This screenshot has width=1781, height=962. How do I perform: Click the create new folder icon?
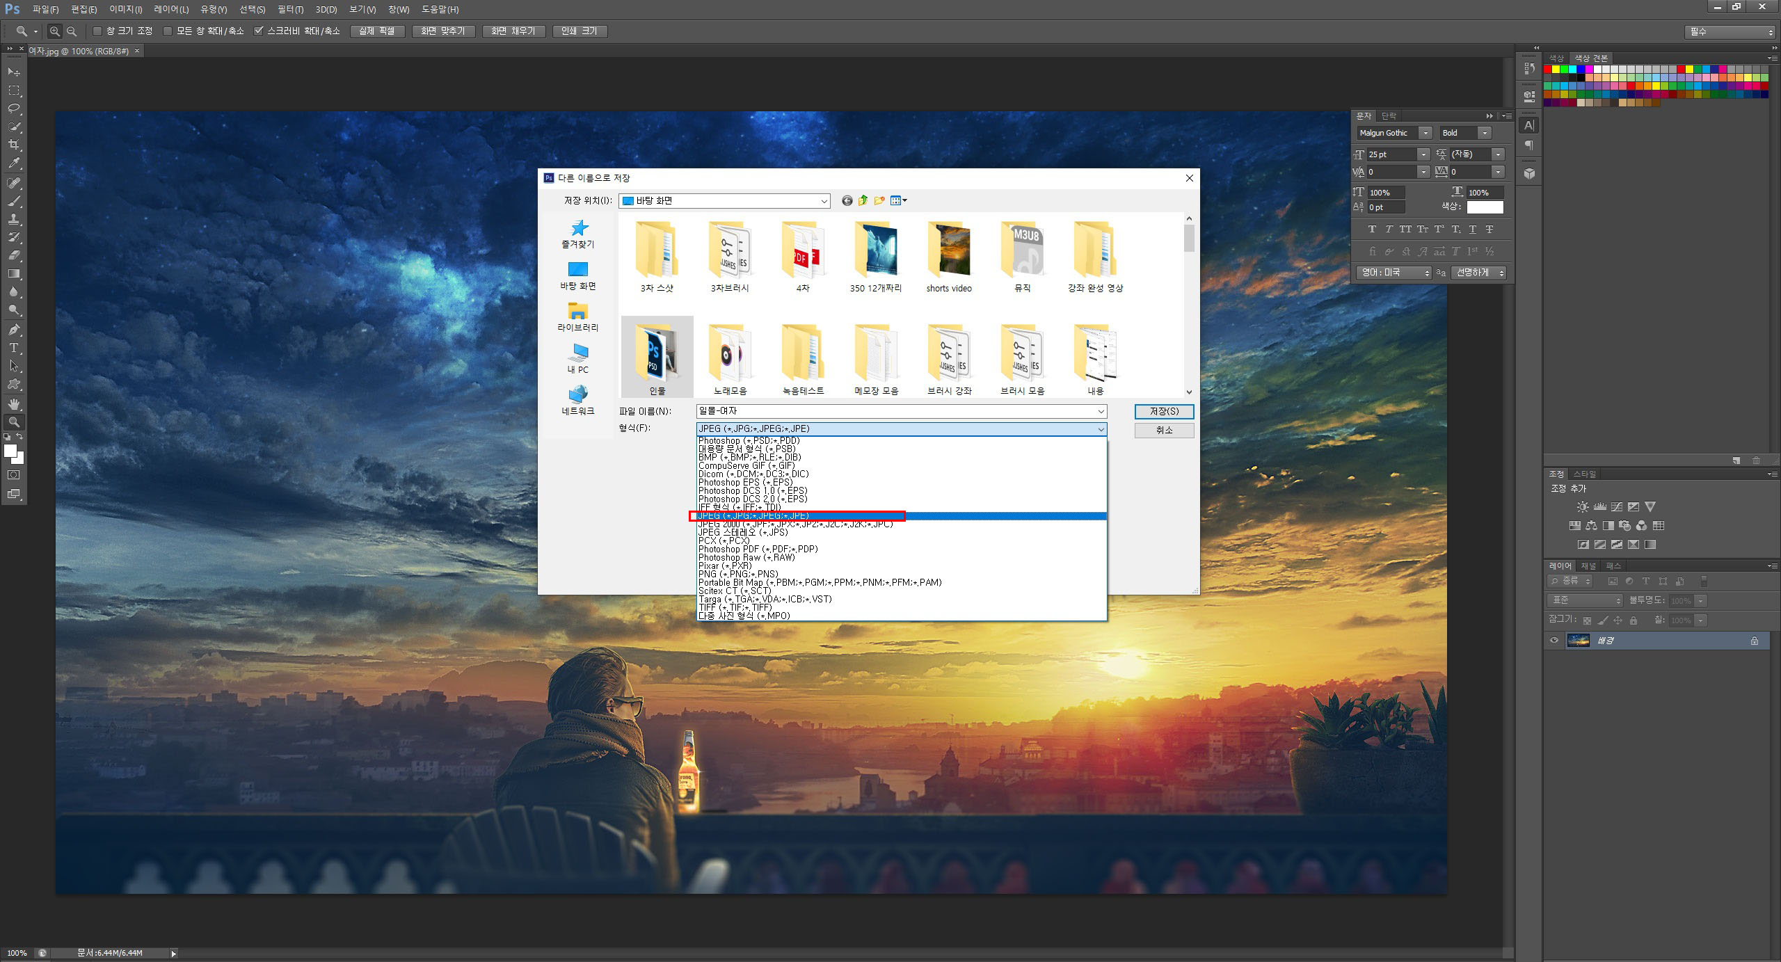[x=879, y=200]
